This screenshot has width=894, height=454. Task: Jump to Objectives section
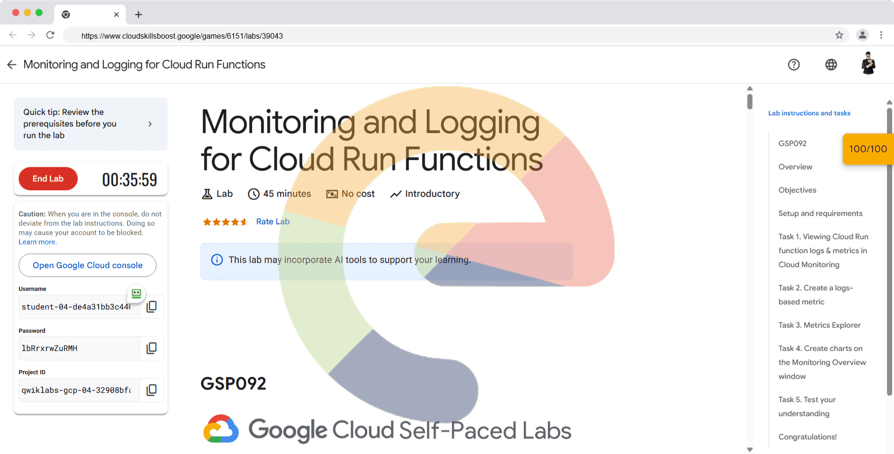[797, 190]
